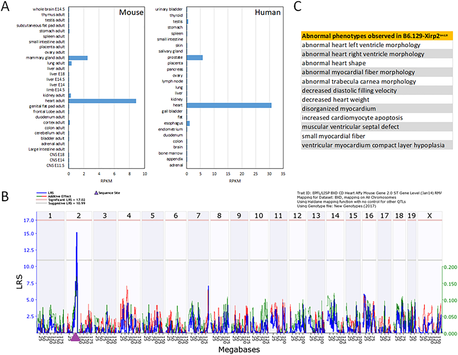Click the chromosome 2 header in QTL map
This screenshot has width=458, height=355.
click(79, 216)
